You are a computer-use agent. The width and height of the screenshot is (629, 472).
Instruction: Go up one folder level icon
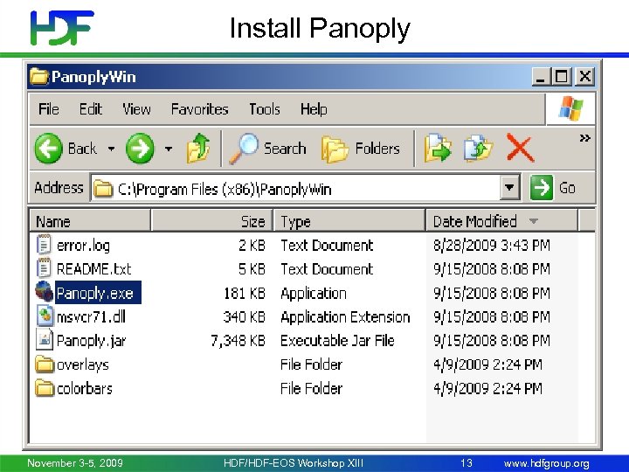click(198, 149)
